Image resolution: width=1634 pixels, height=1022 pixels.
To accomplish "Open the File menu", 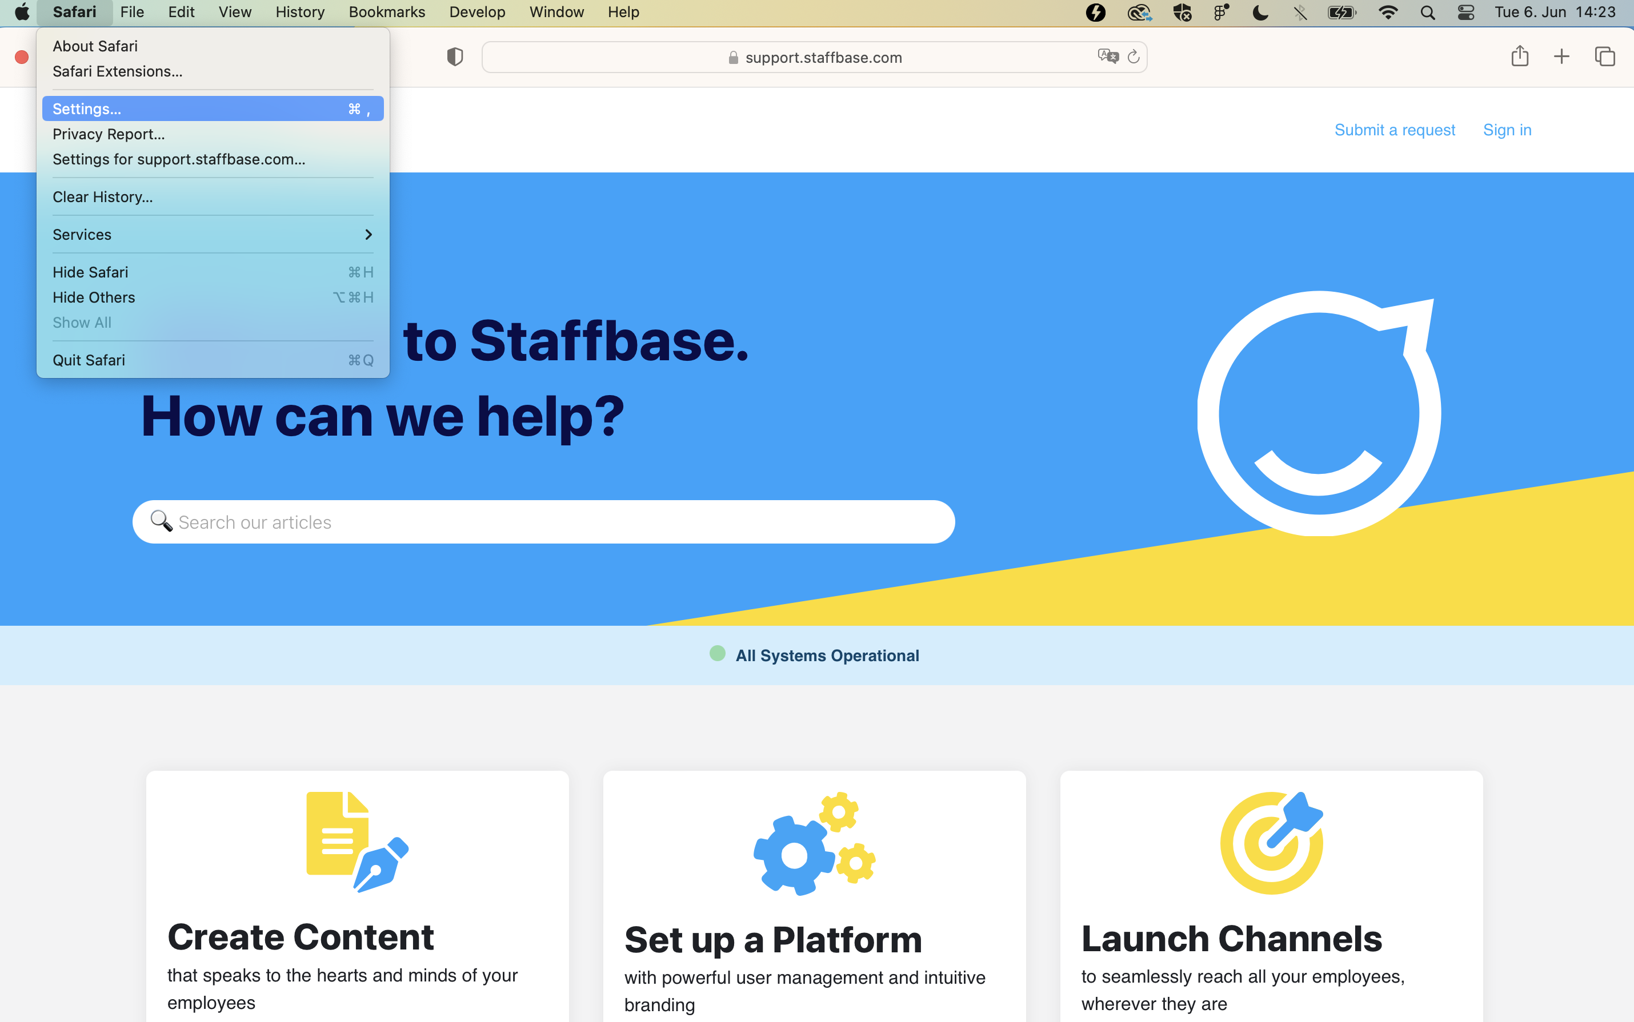I will pos(132,12).
